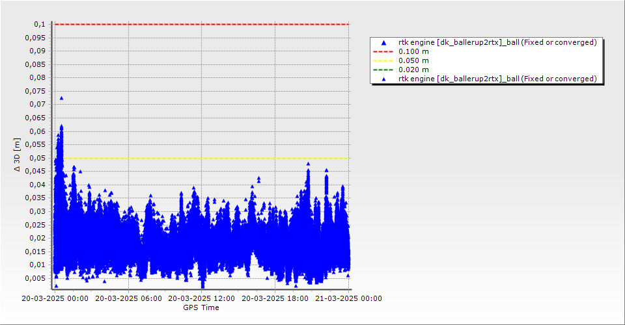Select the green dashed legend swatch
The width and height of the screenshot is (625, 325).
[383, 70]
